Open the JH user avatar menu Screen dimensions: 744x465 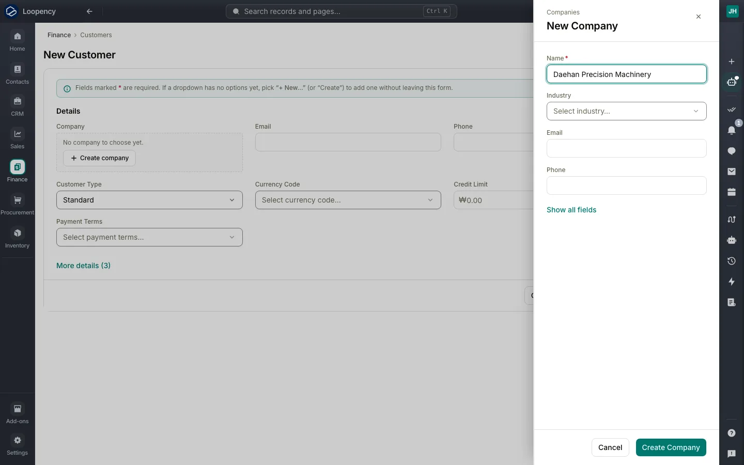click(x=733, y=11)
